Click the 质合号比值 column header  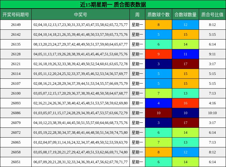(x=212, y=15)
